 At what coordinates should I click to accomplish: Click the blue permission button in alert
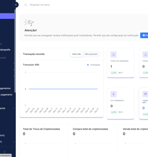coord(144,35)
